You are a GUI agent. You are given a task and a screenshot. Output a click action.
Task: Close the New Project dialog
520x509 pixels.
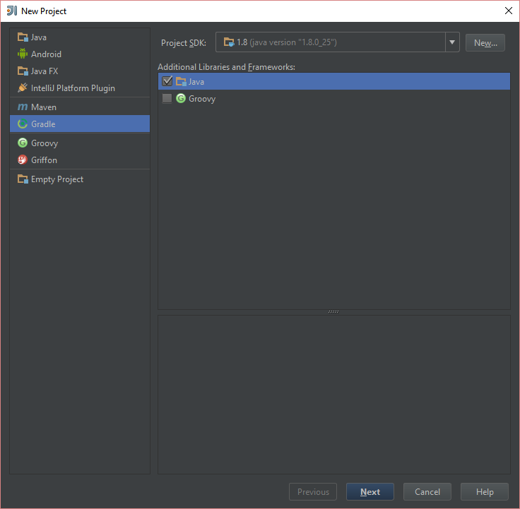pos(509,11)
